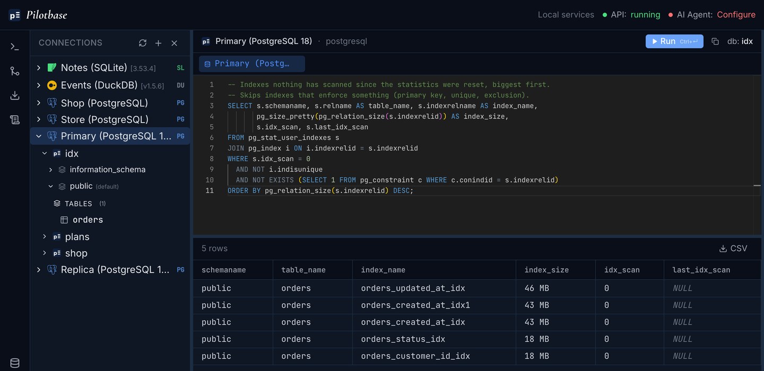Viewport: 764px width, 371px height.
Task: Click the TABLES group row
Action: tap(110, 204)
